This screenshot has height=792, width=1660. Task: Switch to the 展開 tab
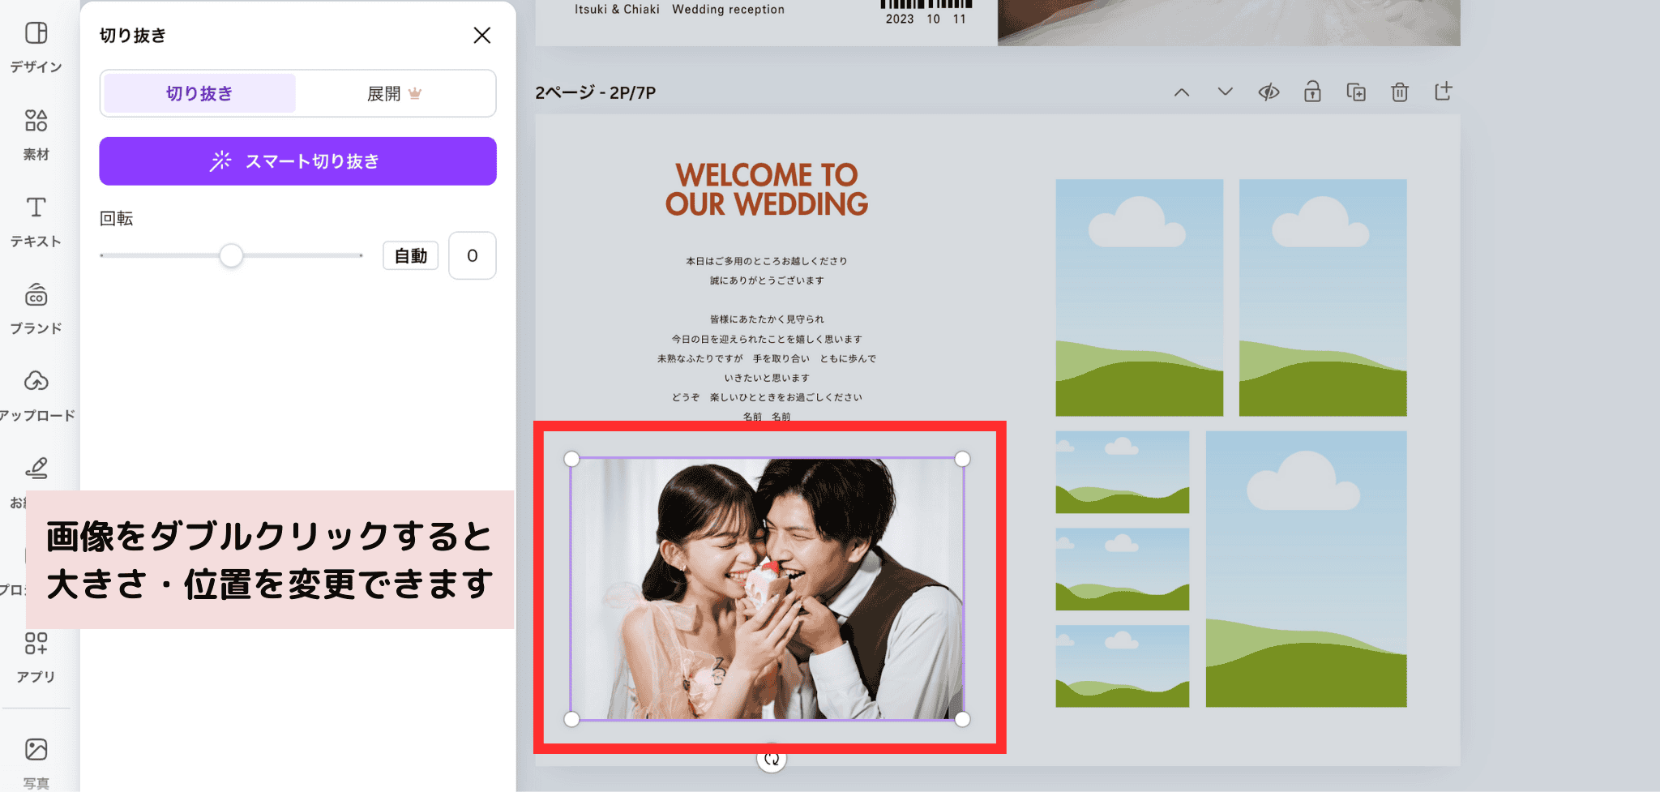click(394, 93)
